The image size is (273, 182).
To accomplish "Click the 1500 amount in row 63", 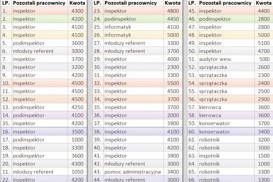I will pyautogui.click(x=264, y=156).
